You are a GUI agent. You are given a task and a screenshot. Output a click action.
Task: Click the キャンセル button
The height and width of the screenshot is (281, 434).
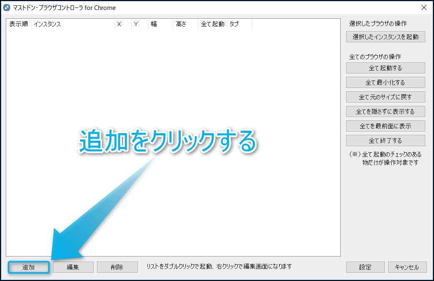pos(407,267)
